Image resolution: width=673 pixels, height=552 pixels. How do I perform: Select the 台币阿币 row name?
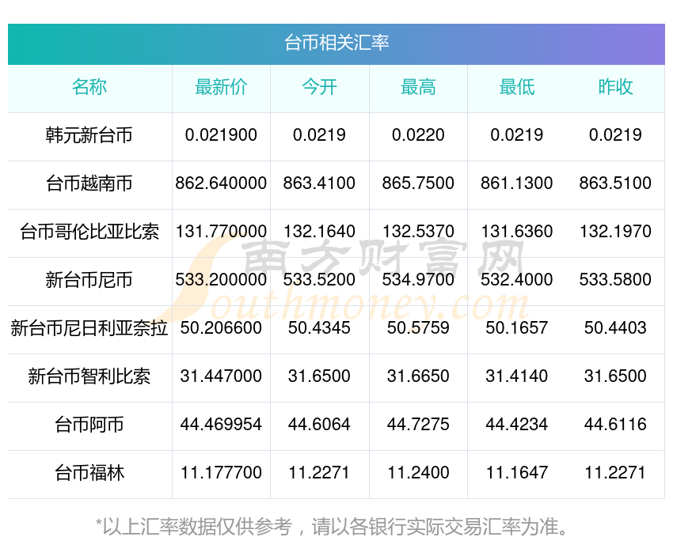click(89, 425)
